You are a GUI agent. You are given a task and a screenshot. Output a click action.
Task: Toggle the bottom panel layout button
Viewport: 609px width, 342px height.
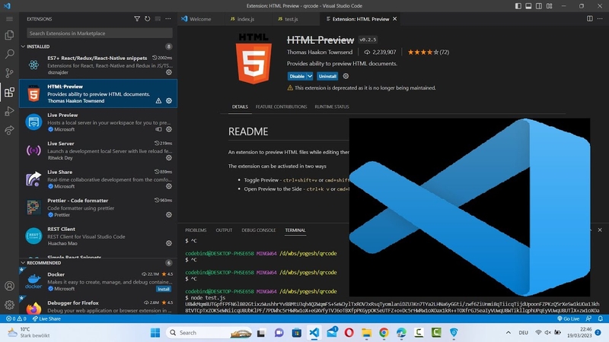click(528, 6)
